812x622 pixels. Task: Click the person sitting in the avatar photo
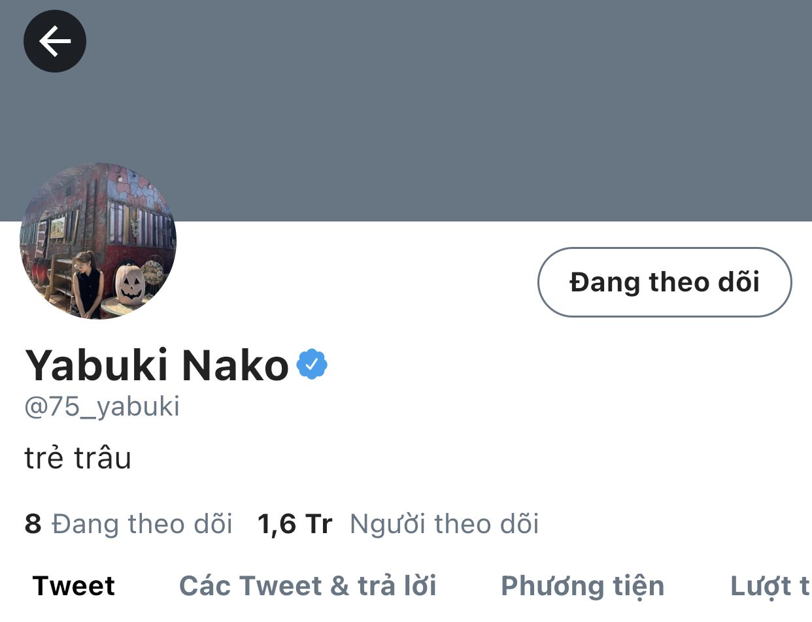pyautogui.click(x=88, y=282)
